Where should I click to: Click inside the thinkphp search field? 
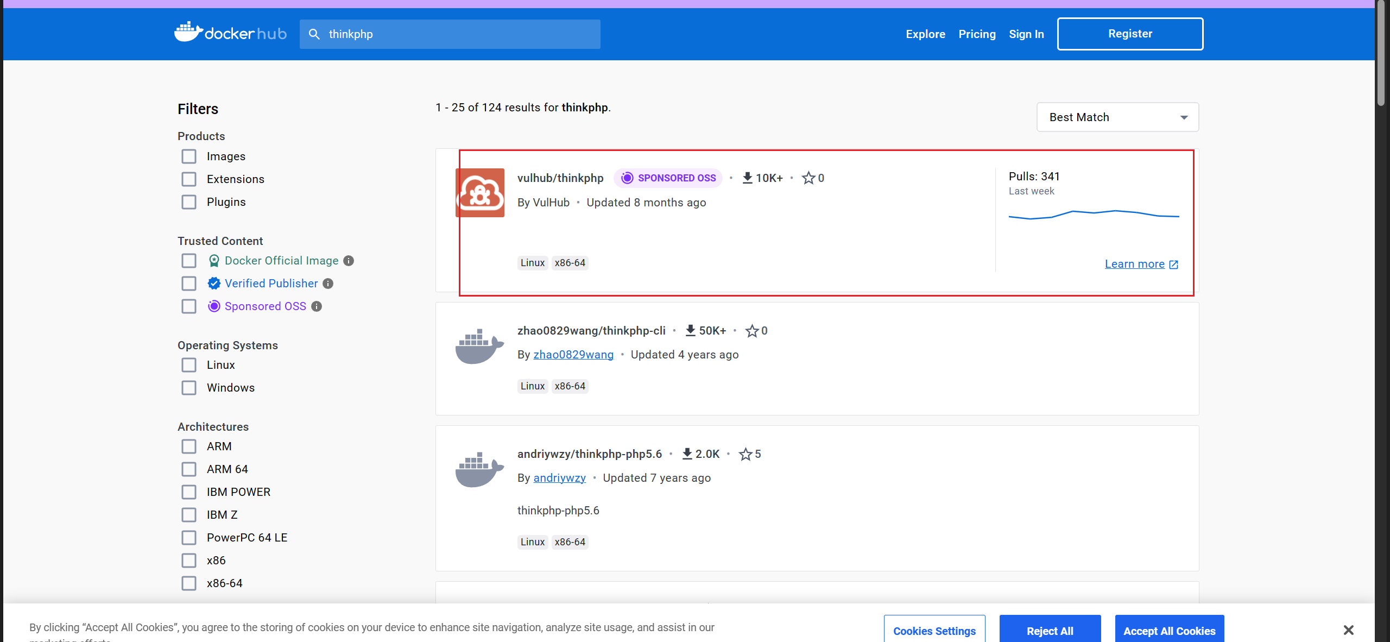[450, 34]
